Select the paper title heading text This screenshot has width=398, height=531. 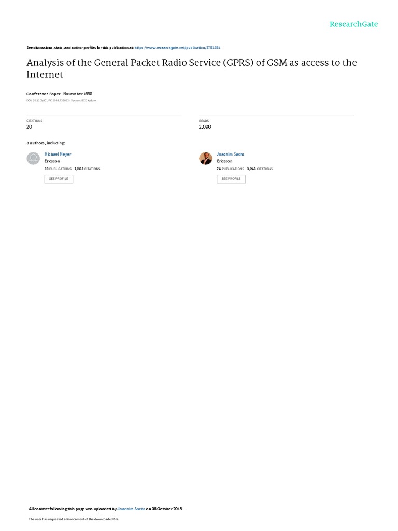pos(192,68)
